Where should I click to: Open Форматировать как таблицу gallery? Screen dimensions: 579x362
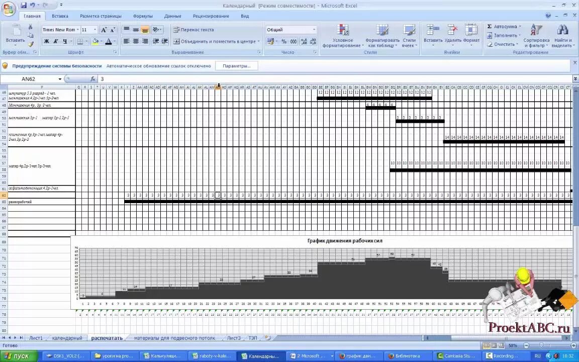click(x=382, y=36)
